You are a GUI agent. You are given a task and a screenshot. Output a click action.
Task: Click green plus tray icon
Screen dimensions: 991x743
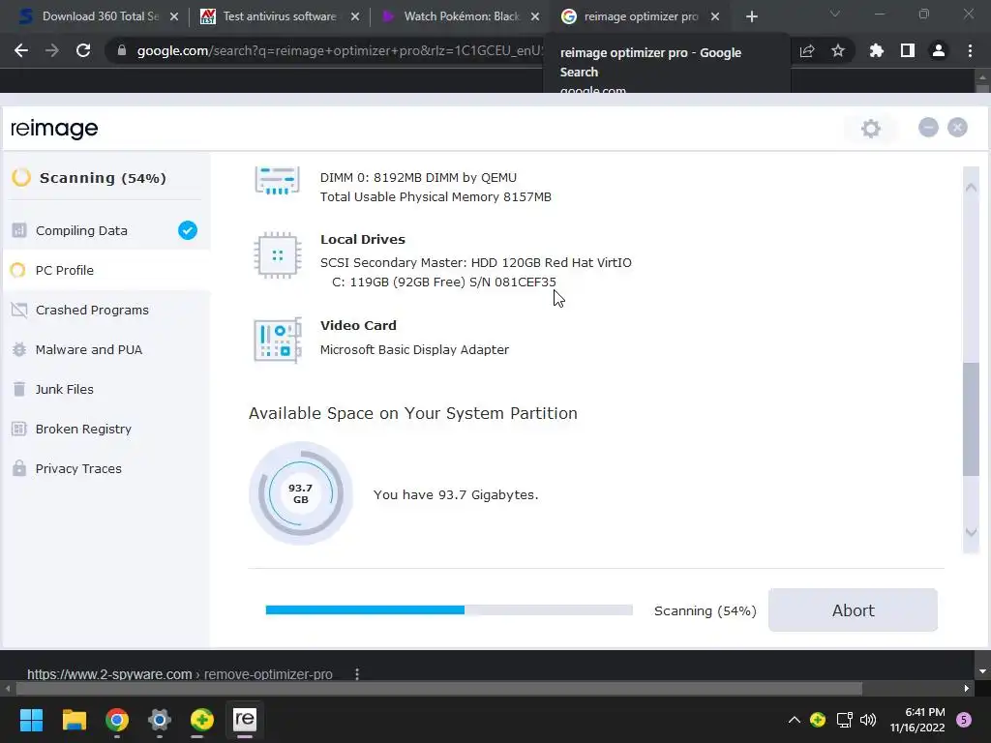click(818, 720)
